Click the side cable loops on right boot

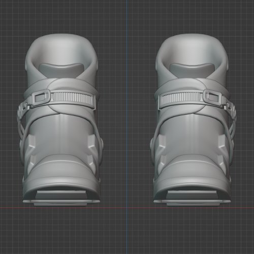(233, 122)
